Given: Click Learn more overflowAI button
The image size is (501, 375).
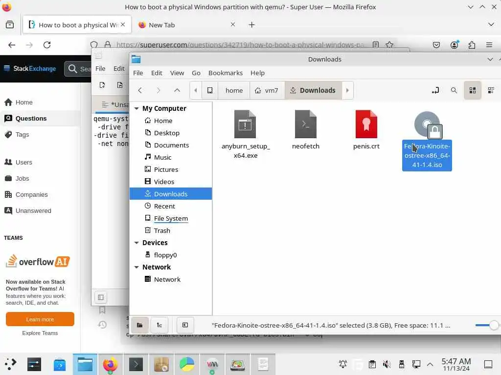Looking at the screenshot, I should pyautogui.click(x=40, y=319).
